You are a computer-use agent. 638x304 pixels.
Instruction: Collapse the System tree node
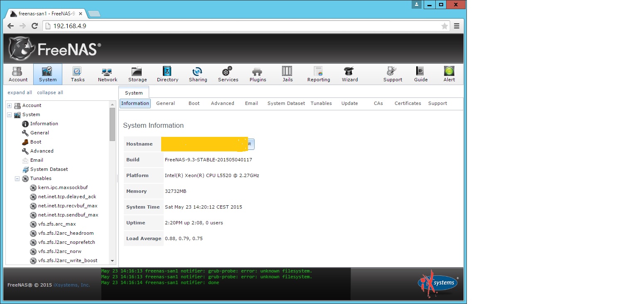pyautogui.click(x=9, y=115)
